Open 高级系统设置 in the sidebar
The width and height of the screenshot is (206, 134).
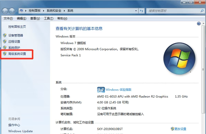(x=17, y=54)
